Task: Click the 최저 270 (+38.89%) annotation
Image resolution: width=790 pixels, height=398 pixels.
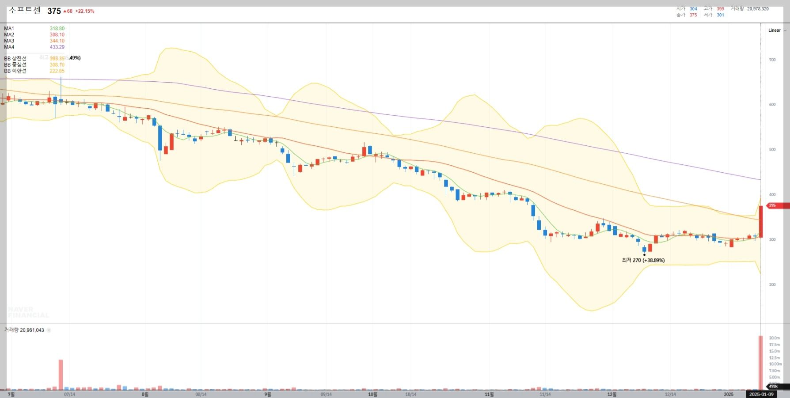Action: tap(643, 261)
